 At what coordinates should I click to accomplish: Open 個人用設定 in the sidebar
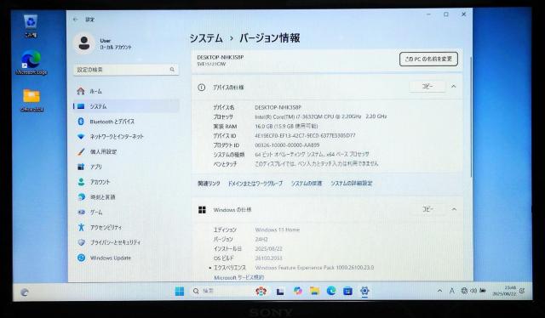point(126,151)
